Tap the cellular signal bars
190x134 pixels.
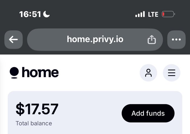[140, 14]
